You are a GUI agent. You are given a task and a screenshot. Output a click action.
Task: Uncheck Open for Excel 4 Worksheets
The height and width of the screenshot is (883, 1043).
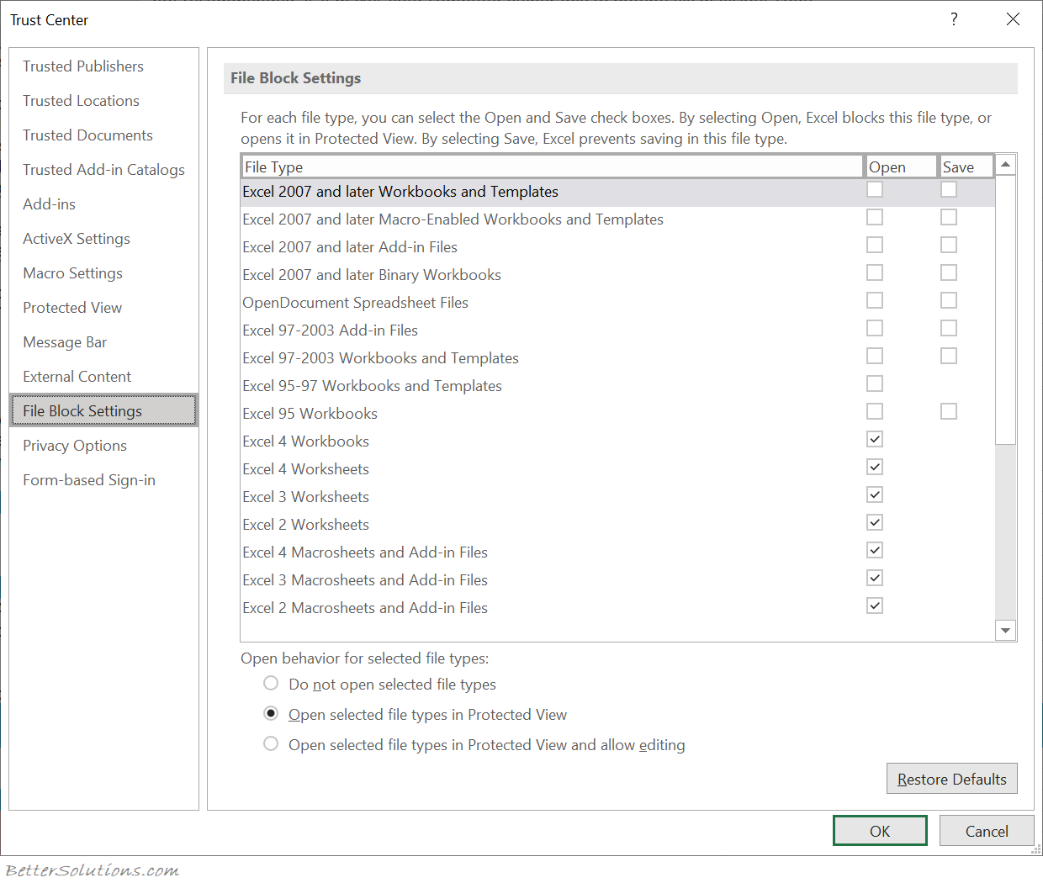(875, 467)
